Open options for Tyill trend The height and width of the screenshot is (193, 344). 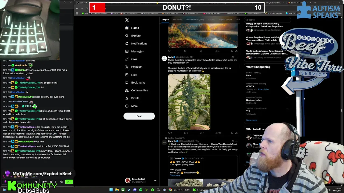pyautogui.click(x=287, y=109)
